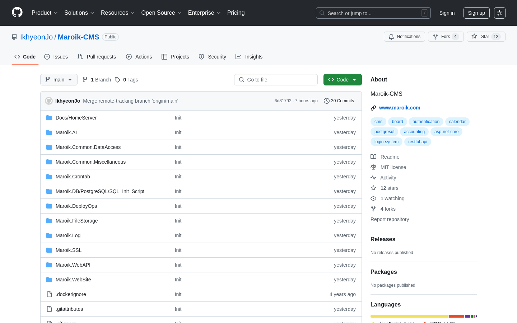Click the fork icon next to 4 forks
This screenshot has height=323, width=517.
[x=373, y=209]
